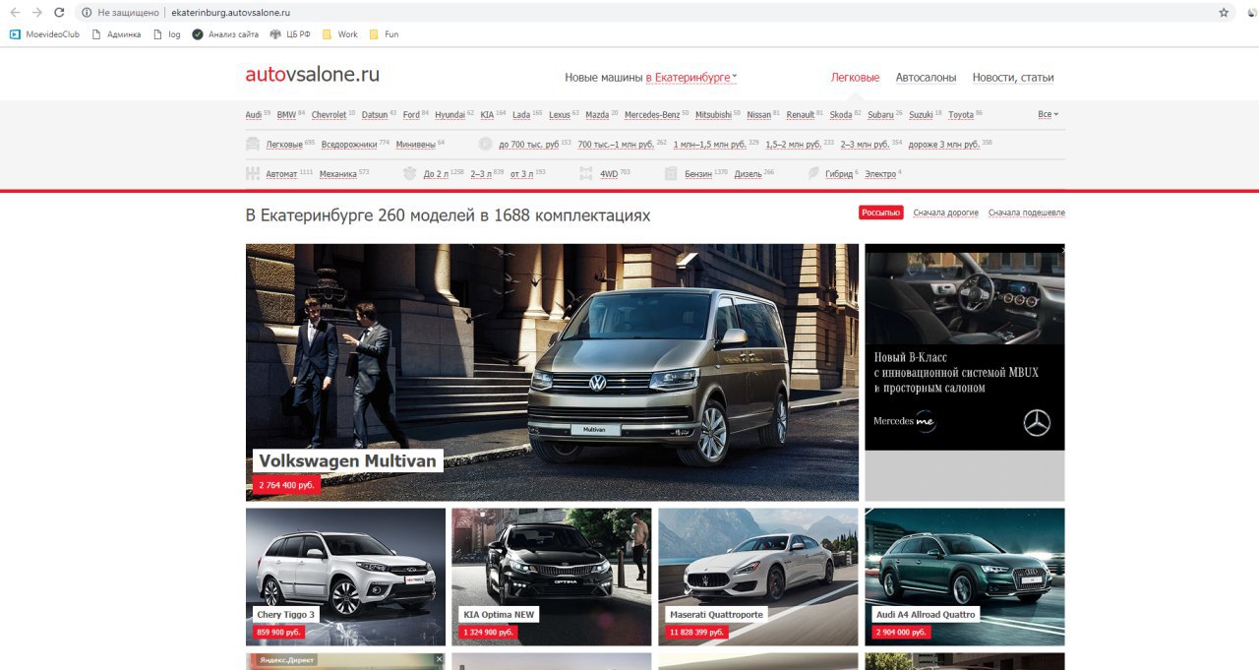Filter by Chevrolet brand
The image size is (1259, 670).
click(329, 115)
